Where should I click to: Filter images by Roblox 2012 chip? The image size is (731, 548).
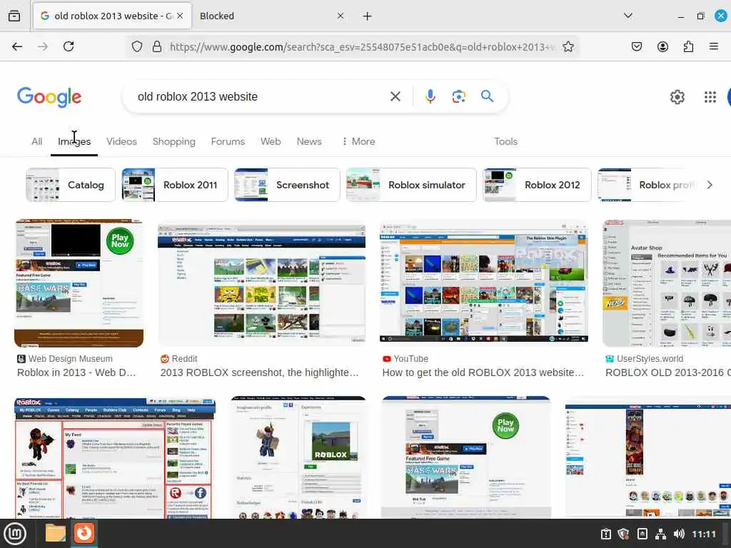537,185
